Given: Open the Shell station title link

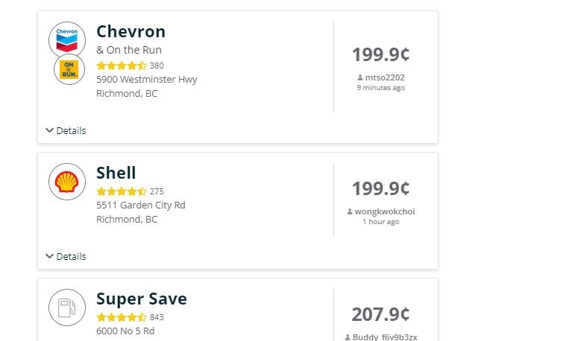Looking at the screenshot, I should (x=116, y=173).
